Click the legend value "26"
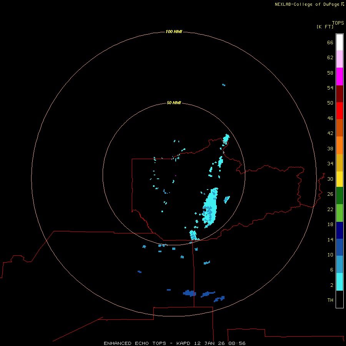The height and width of the screenshot is (346, 346). [x=330, y=194]
